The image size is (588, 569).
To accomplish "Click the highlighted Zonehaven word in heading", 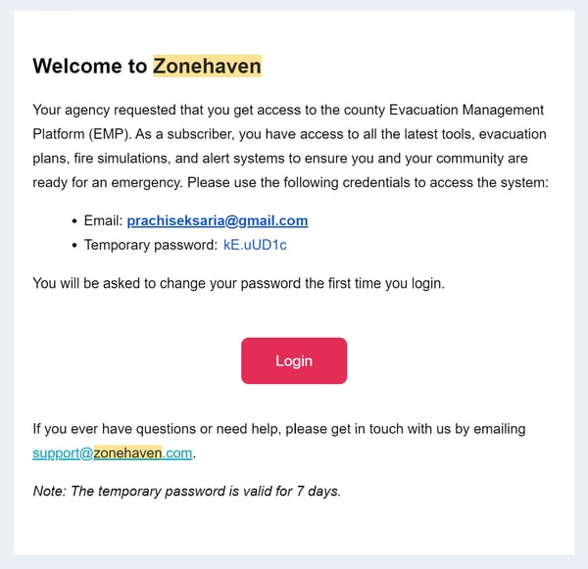I will point(207,66).
